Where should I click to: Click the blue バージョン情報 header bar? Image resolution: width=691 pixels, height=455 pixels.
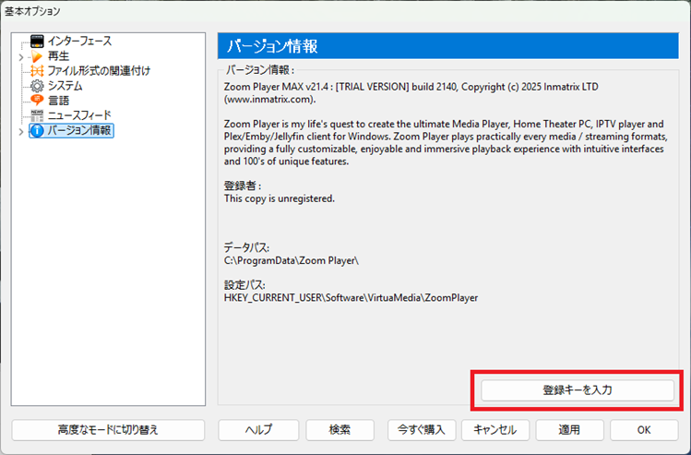[x=447, y=46]
